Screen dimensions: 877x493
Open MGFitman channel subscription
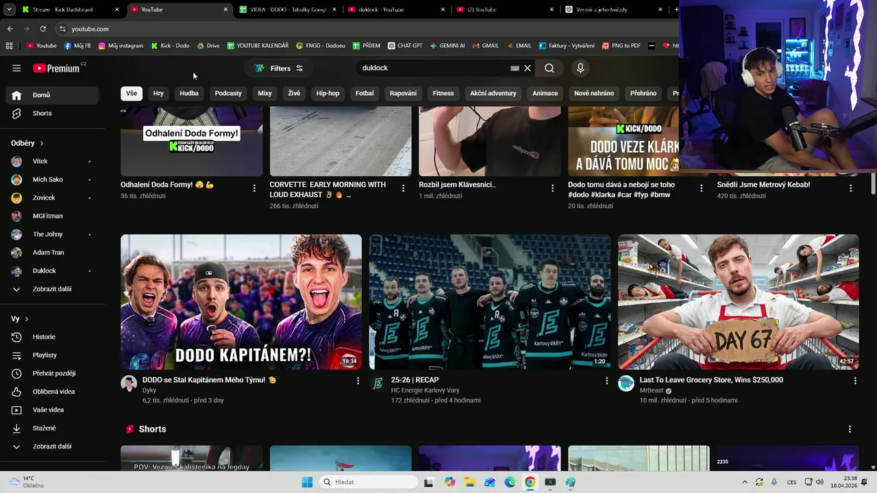[52, 216]
